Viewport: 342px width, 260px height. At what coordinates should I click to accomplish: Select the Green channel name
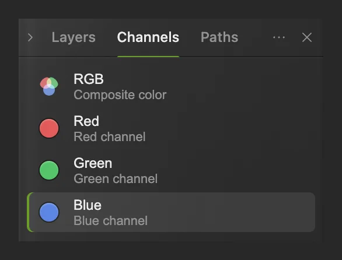(x=93, y=163)
